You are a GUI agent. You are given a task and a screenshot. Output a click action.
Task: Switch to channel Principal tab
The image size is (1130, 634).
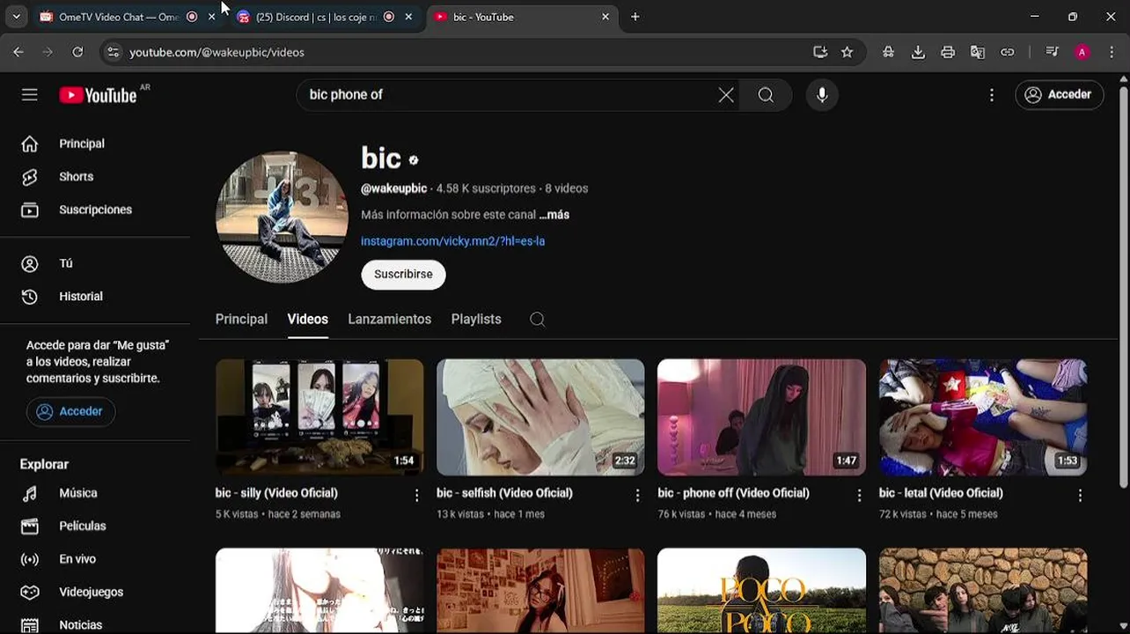point(241,320)
